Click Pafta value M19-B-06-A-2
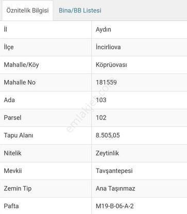The height and width of the screenshot is (214, 187). [x=115, y=206]
